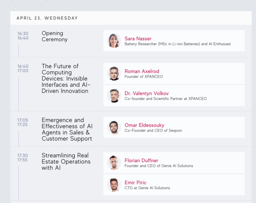Select Omar Eldessouky's profile picture
The image size is (256, 203).
(x=114, y=128)
